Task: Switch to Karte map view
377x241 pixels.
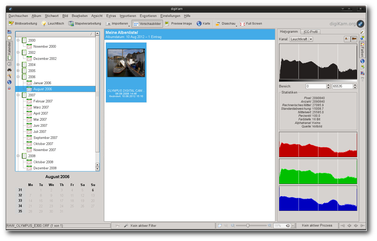Action: 203,24
